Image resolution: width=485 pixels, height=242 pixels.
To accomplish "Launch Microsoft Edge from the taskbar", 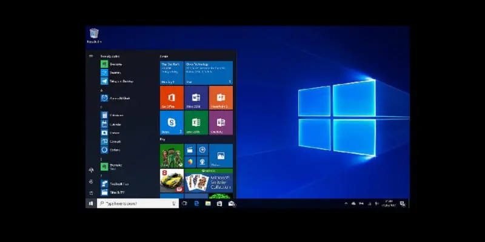I will [196, 204].
